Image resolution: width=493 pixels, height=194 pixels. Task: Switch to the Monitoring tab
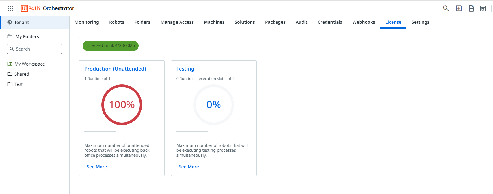click(x=87, y=22)
